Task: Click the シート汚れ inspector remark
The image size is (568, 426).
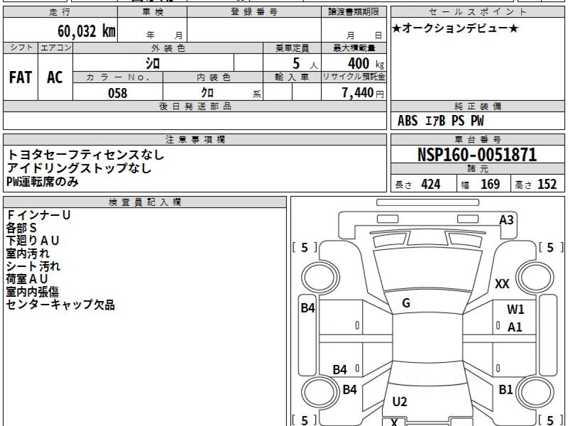Action: (33, 266)
